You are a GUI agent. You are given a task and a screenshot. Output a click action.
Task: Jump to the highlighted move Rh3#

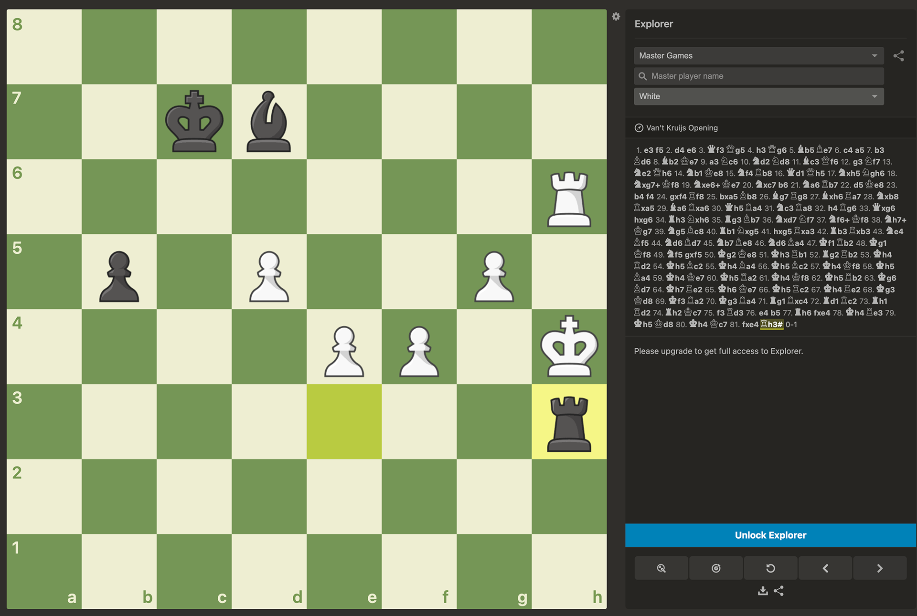pyautogui.click(x=772, y=324)
